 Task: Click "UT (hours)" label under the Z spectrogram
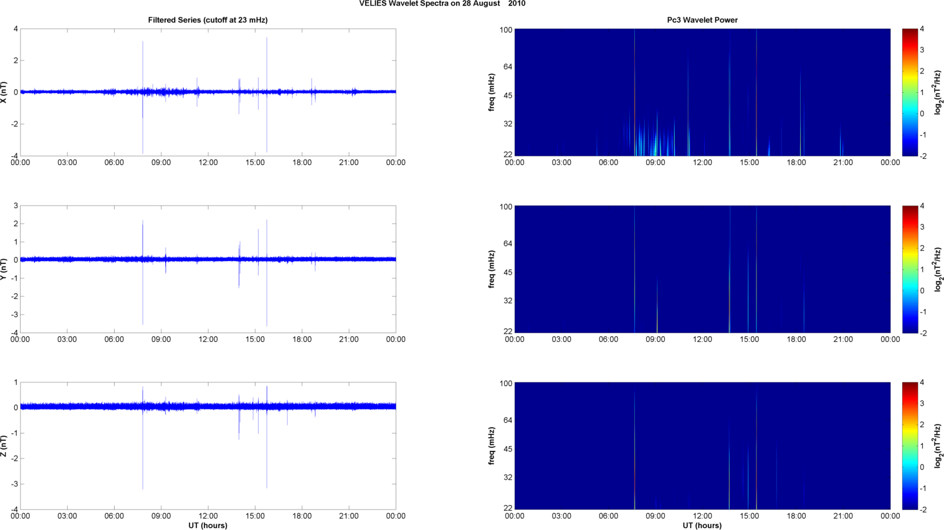(702, 526)
